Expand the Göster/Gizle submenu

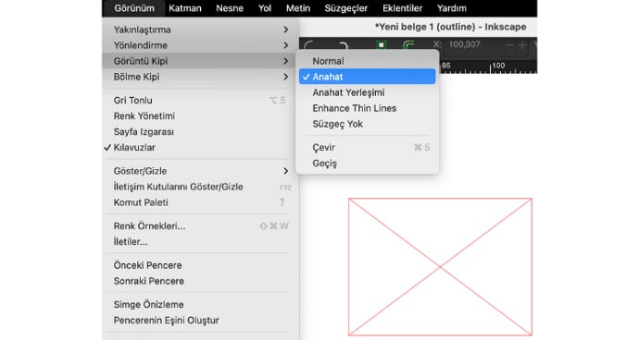(x=201, y=171)
